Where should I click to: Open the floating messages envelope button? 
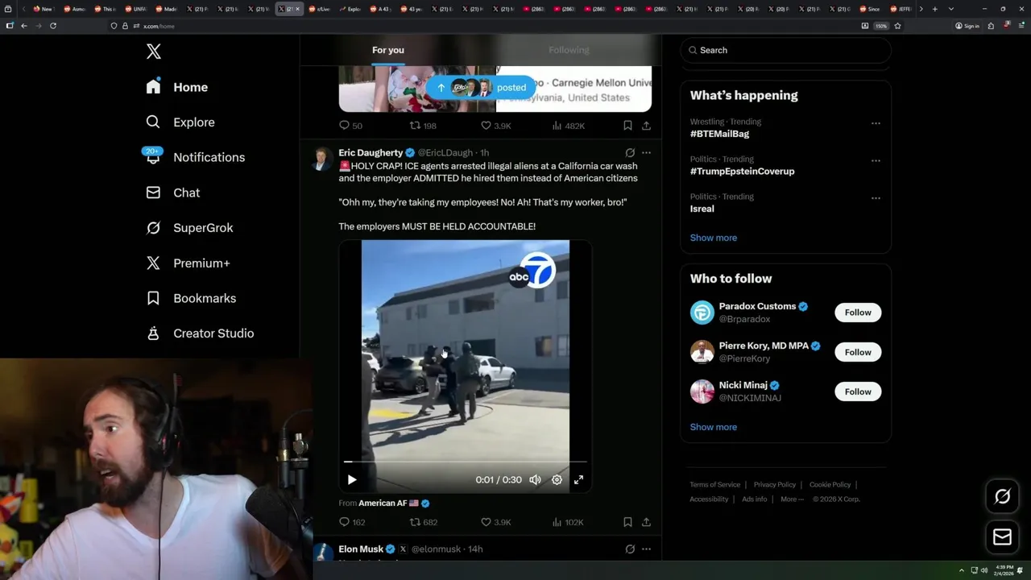[1002, 536]
